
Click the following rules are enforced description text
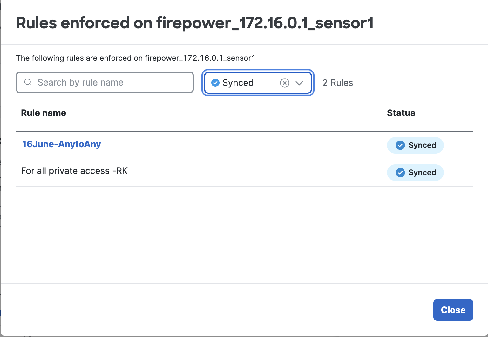click(136, 58)
